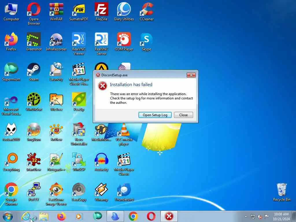Click the foobar2000 desktop icon
Image resolution: width=296 pixels, height=222 pixels.
coord(11,132)
